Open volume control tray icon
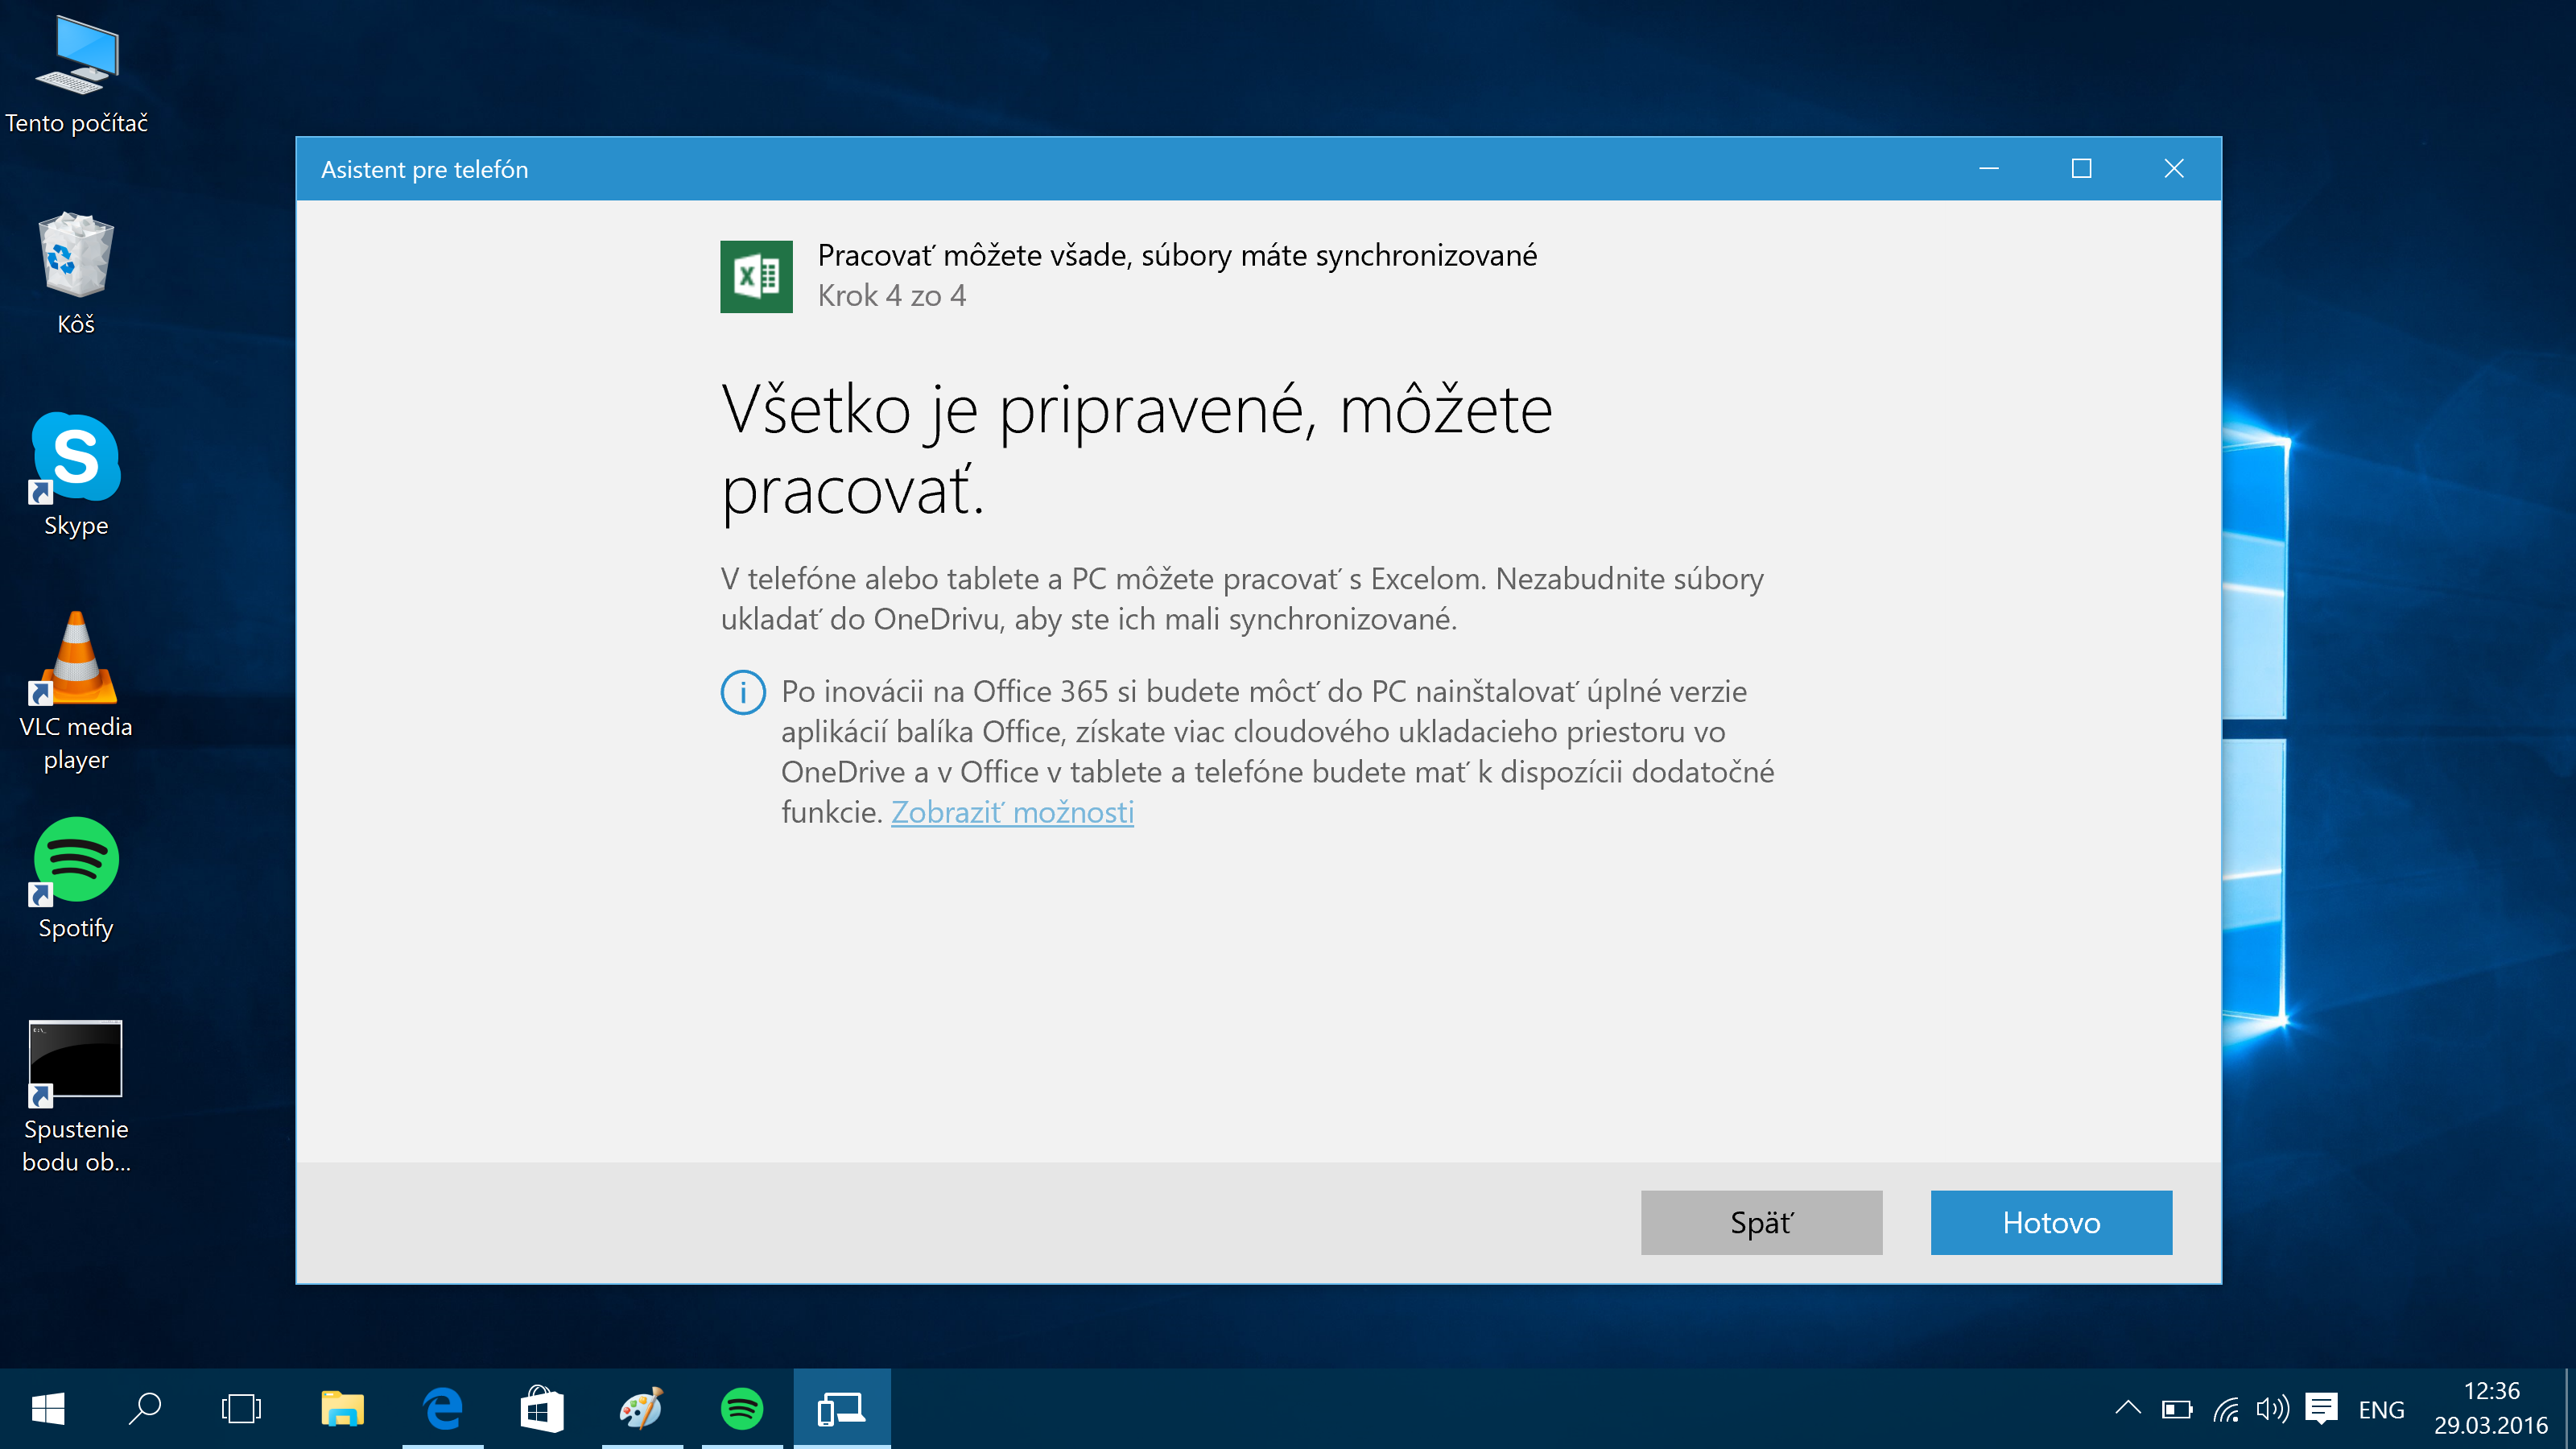The width and height of the screenshot is (2576, 1449). [x=2272, y=1409]
